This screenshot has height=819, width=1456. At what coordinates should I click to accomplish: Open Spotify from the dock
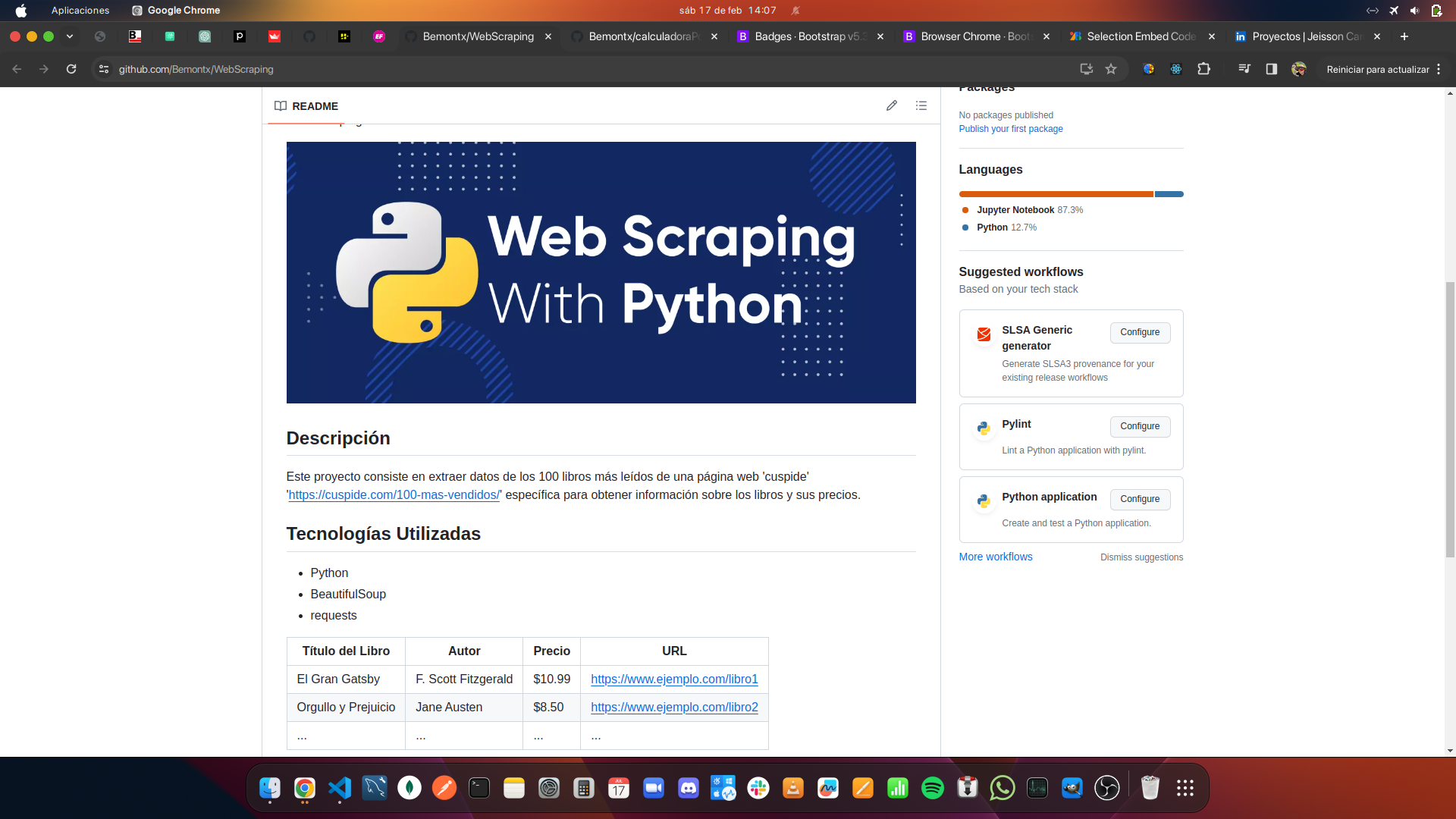933,788
